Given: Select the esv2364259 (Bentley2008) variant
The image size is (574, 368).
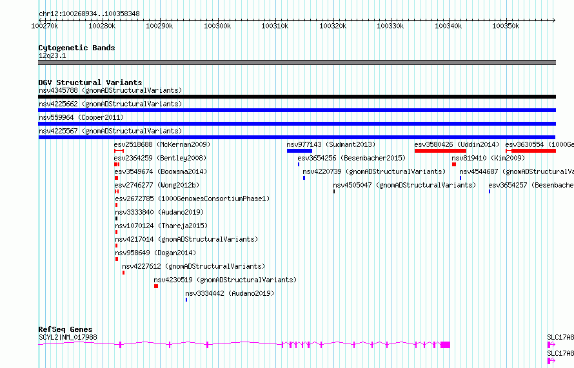Looking at the screenshot, I should coord(160,158).
